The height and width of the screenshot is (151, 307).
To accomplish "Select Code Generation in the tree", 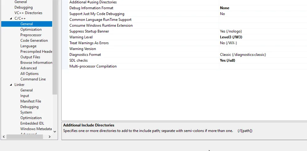I will (34, 41).
